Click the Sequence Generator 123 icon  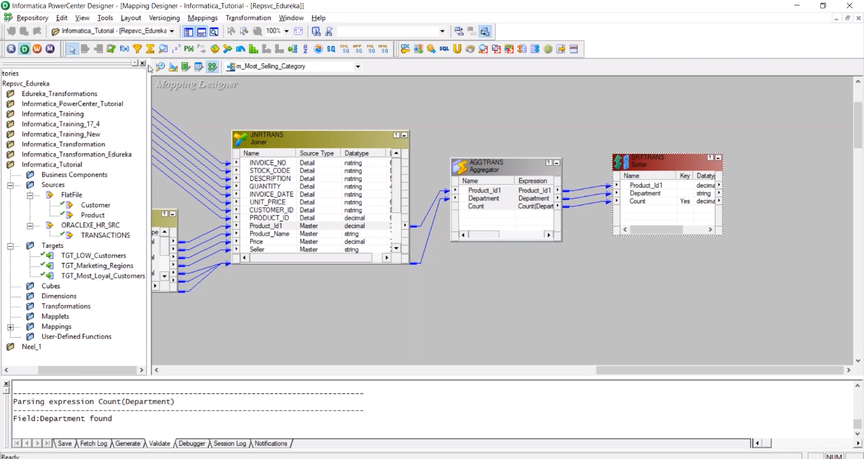176,49
